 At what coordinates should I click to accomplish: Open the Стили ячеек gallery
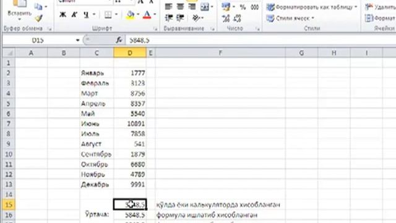290,18
